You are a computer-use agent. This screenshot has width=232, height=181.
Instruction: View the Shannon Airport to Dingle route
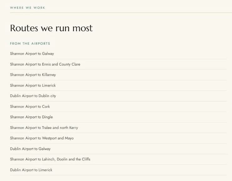coord(31,117)
